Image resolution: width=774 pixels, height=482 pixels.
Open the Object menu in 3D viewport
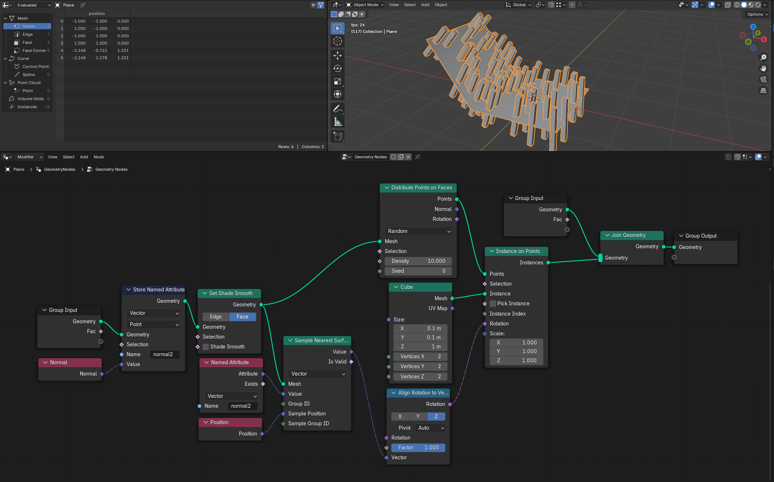441,5
